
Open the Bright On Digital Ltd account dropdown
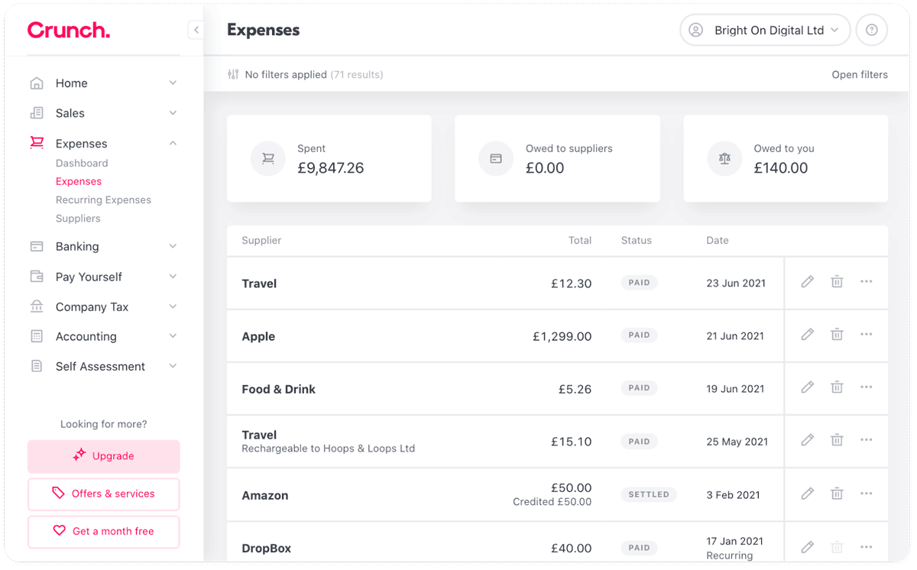pos(765,31)
